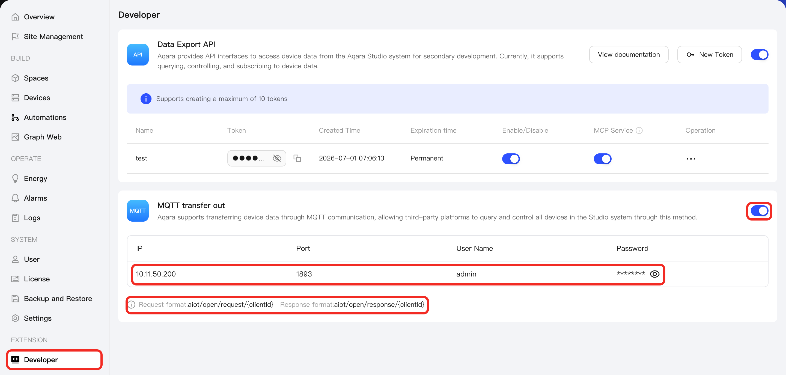The image size is (786, 375).
Task: Click the Developer code icon
Action: 15,359
